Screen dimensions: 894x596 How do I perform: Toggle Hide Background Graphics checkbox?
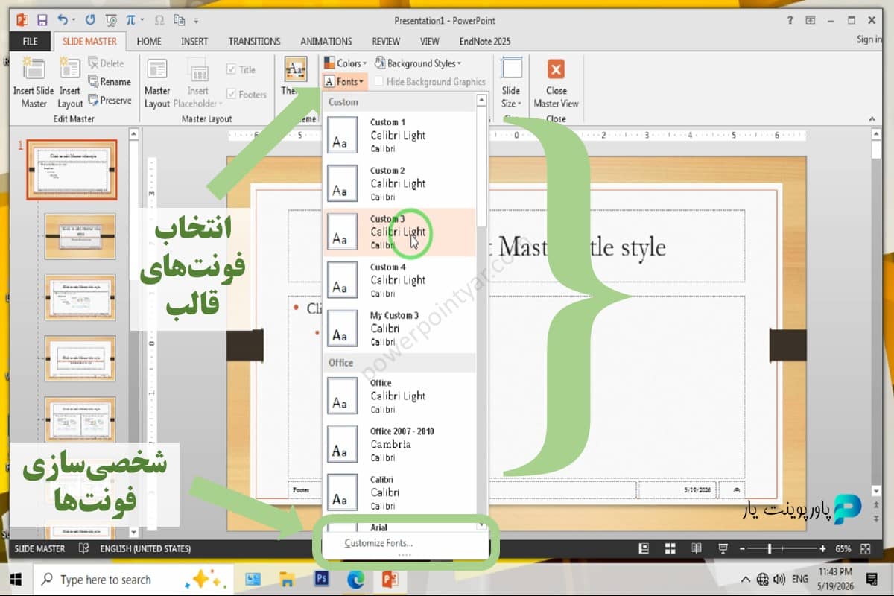tap(380, 82)
